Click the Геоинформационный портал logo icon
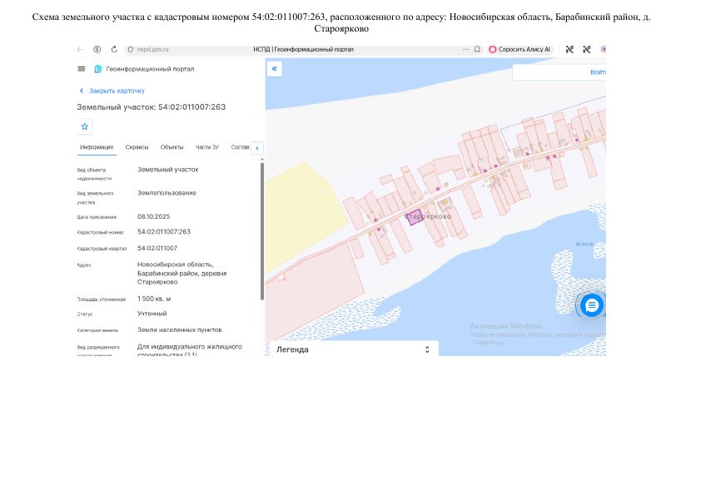Screen dimensions: 701x495 pos(98,69)
